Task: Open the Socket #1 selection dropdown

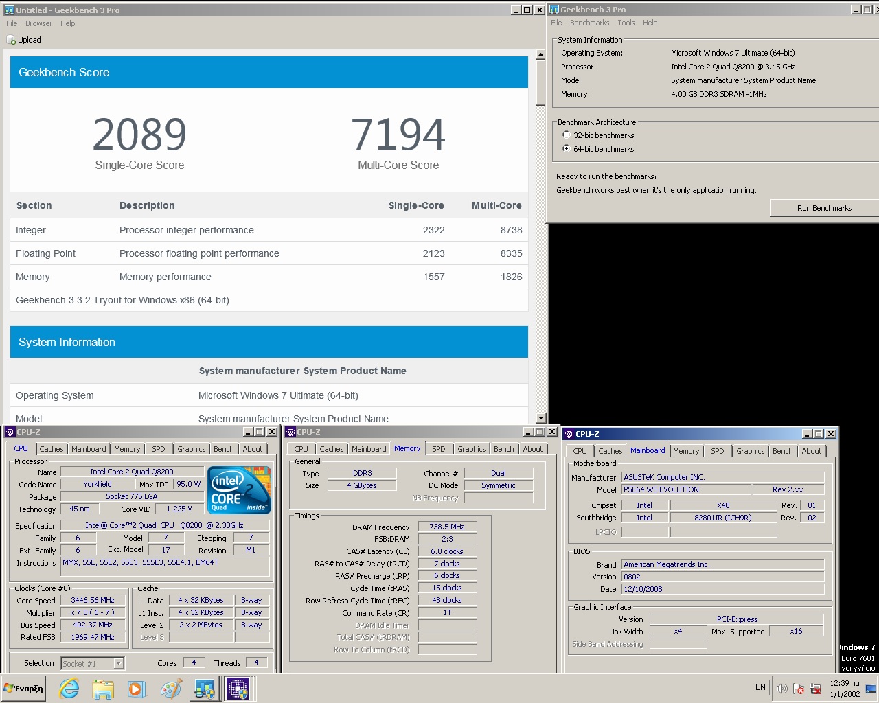Action: point(118,663)
